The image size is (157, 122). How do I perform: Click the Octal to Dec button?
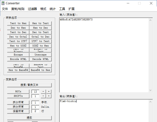[41, 37]
